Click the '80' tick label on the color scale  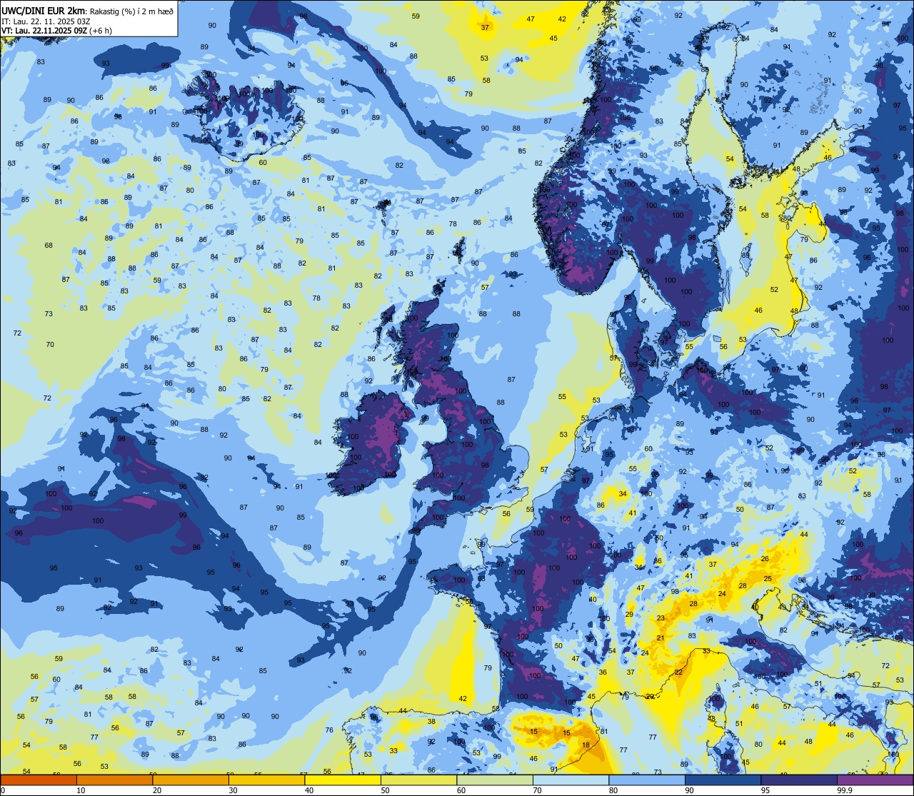(x=613, y=790)
